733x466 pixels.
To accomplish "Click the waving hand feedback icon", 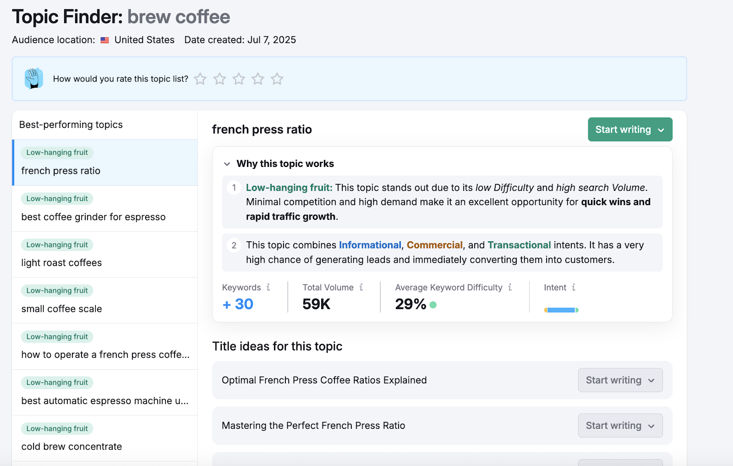I will 34,78.
